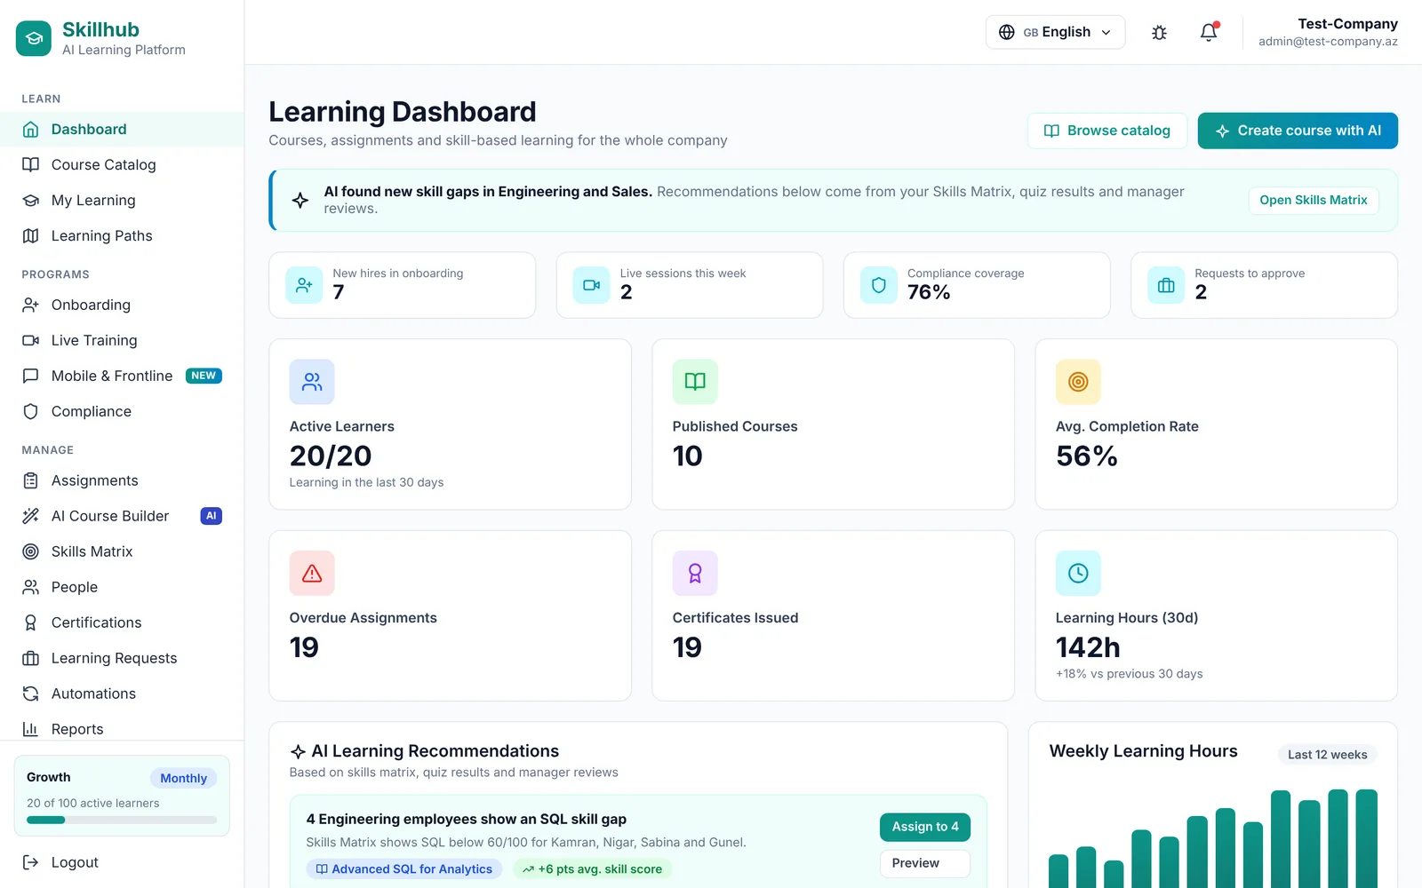Click the globe icon in language selector
The width and height of the screenshot is (1422, 888).
pos(1007,32)
